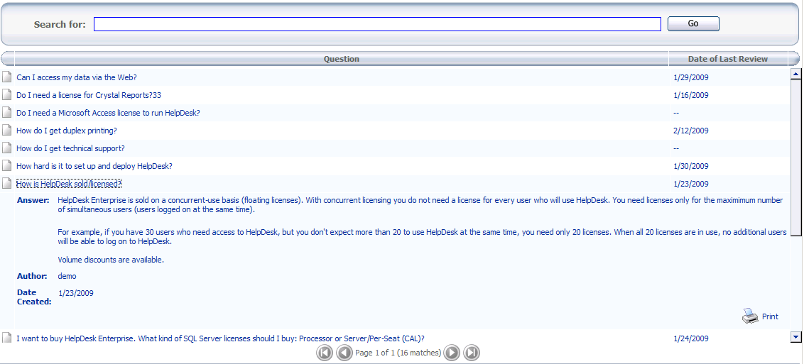Click the 'Page 1 of 1 (16 matches)' text
The height and width of the screenshot is (364, 804).
click(398, 353)
